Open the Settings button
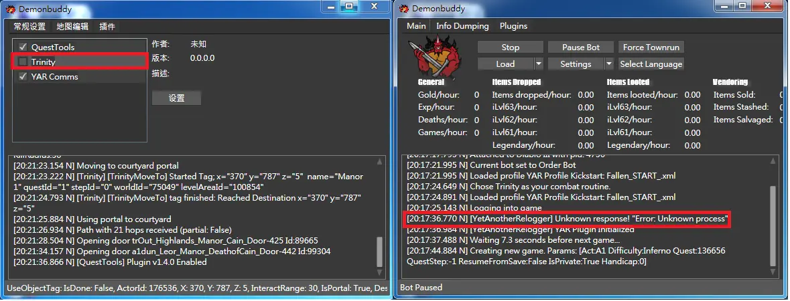790x301 pixels. (x=576, y=64)
